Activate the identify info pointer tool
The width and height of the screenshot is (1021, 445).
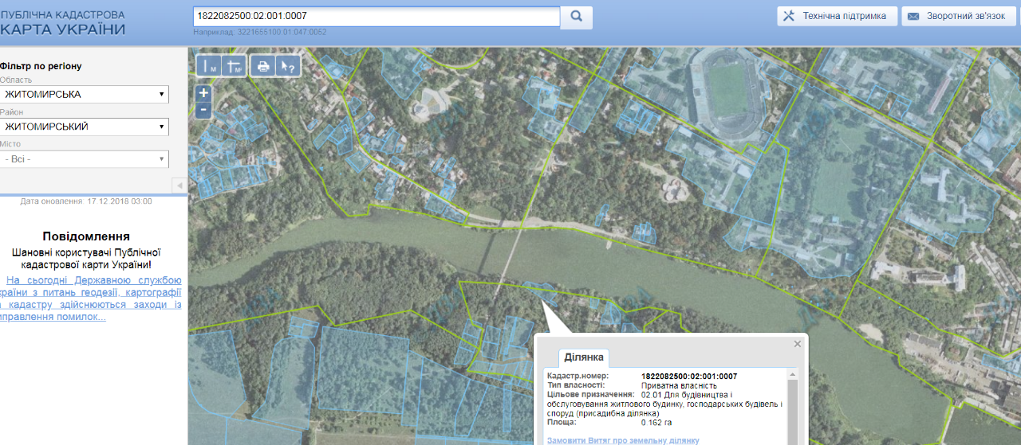tap(287, 66)
